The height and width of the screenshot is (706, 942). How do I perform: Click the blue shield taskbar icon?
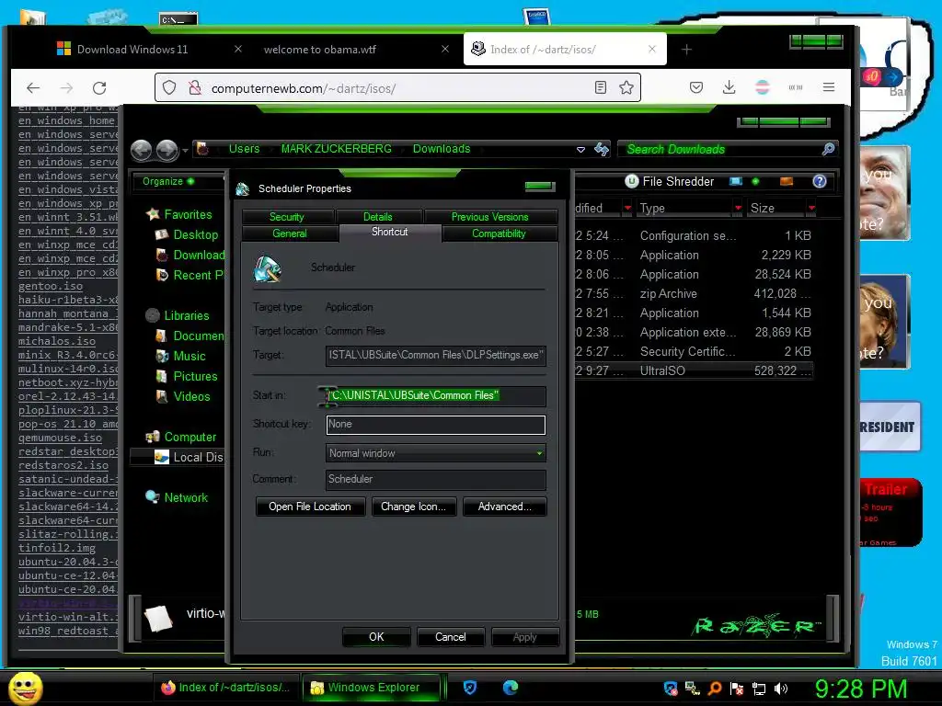tap(470, 688)
